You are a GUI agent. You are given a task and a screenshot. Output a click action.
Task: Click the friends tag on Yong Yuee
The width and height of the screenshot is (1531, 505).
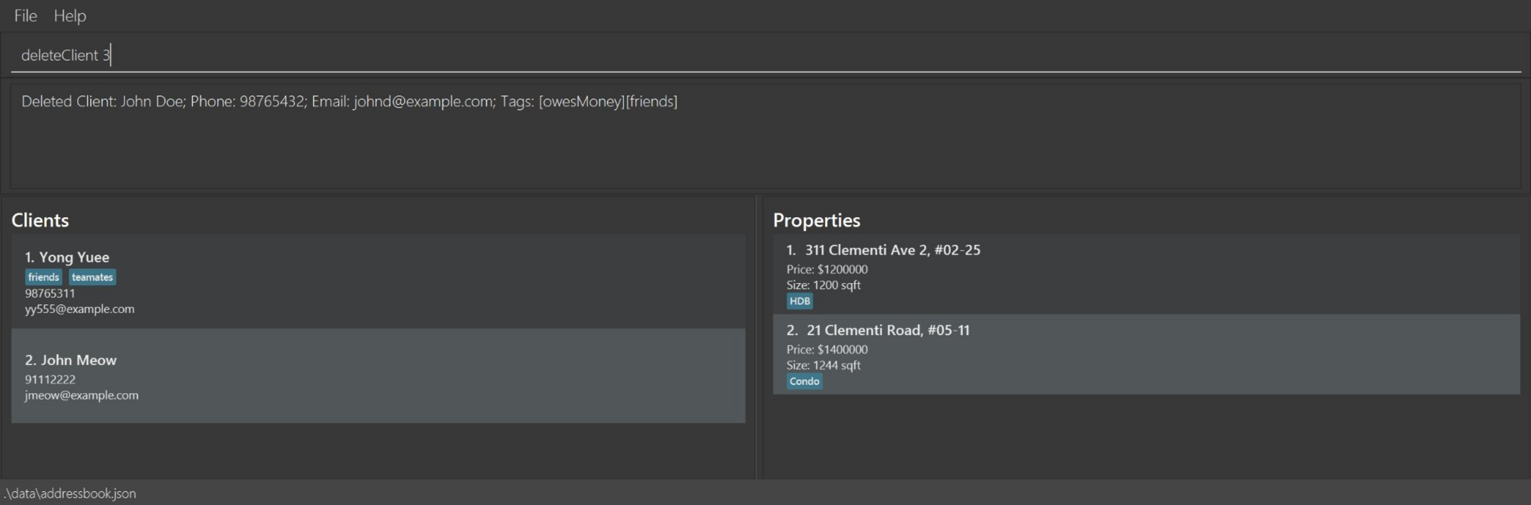pos(43,277)
